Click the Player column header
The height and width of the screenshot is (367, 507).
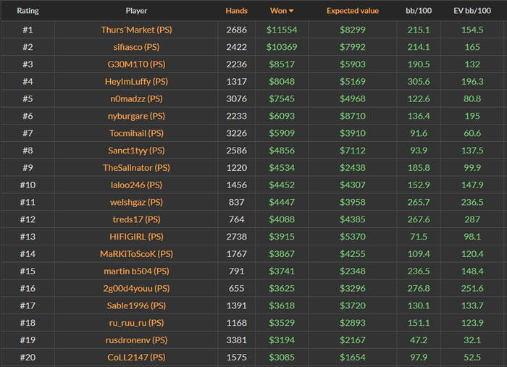click(x=136, y=11)
